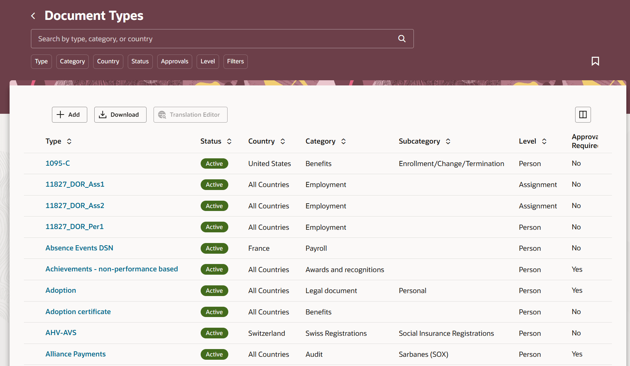Select the Status filter chip
This screenshot has width=630, height=366.
pyautogui.click(x=140, y=61)
